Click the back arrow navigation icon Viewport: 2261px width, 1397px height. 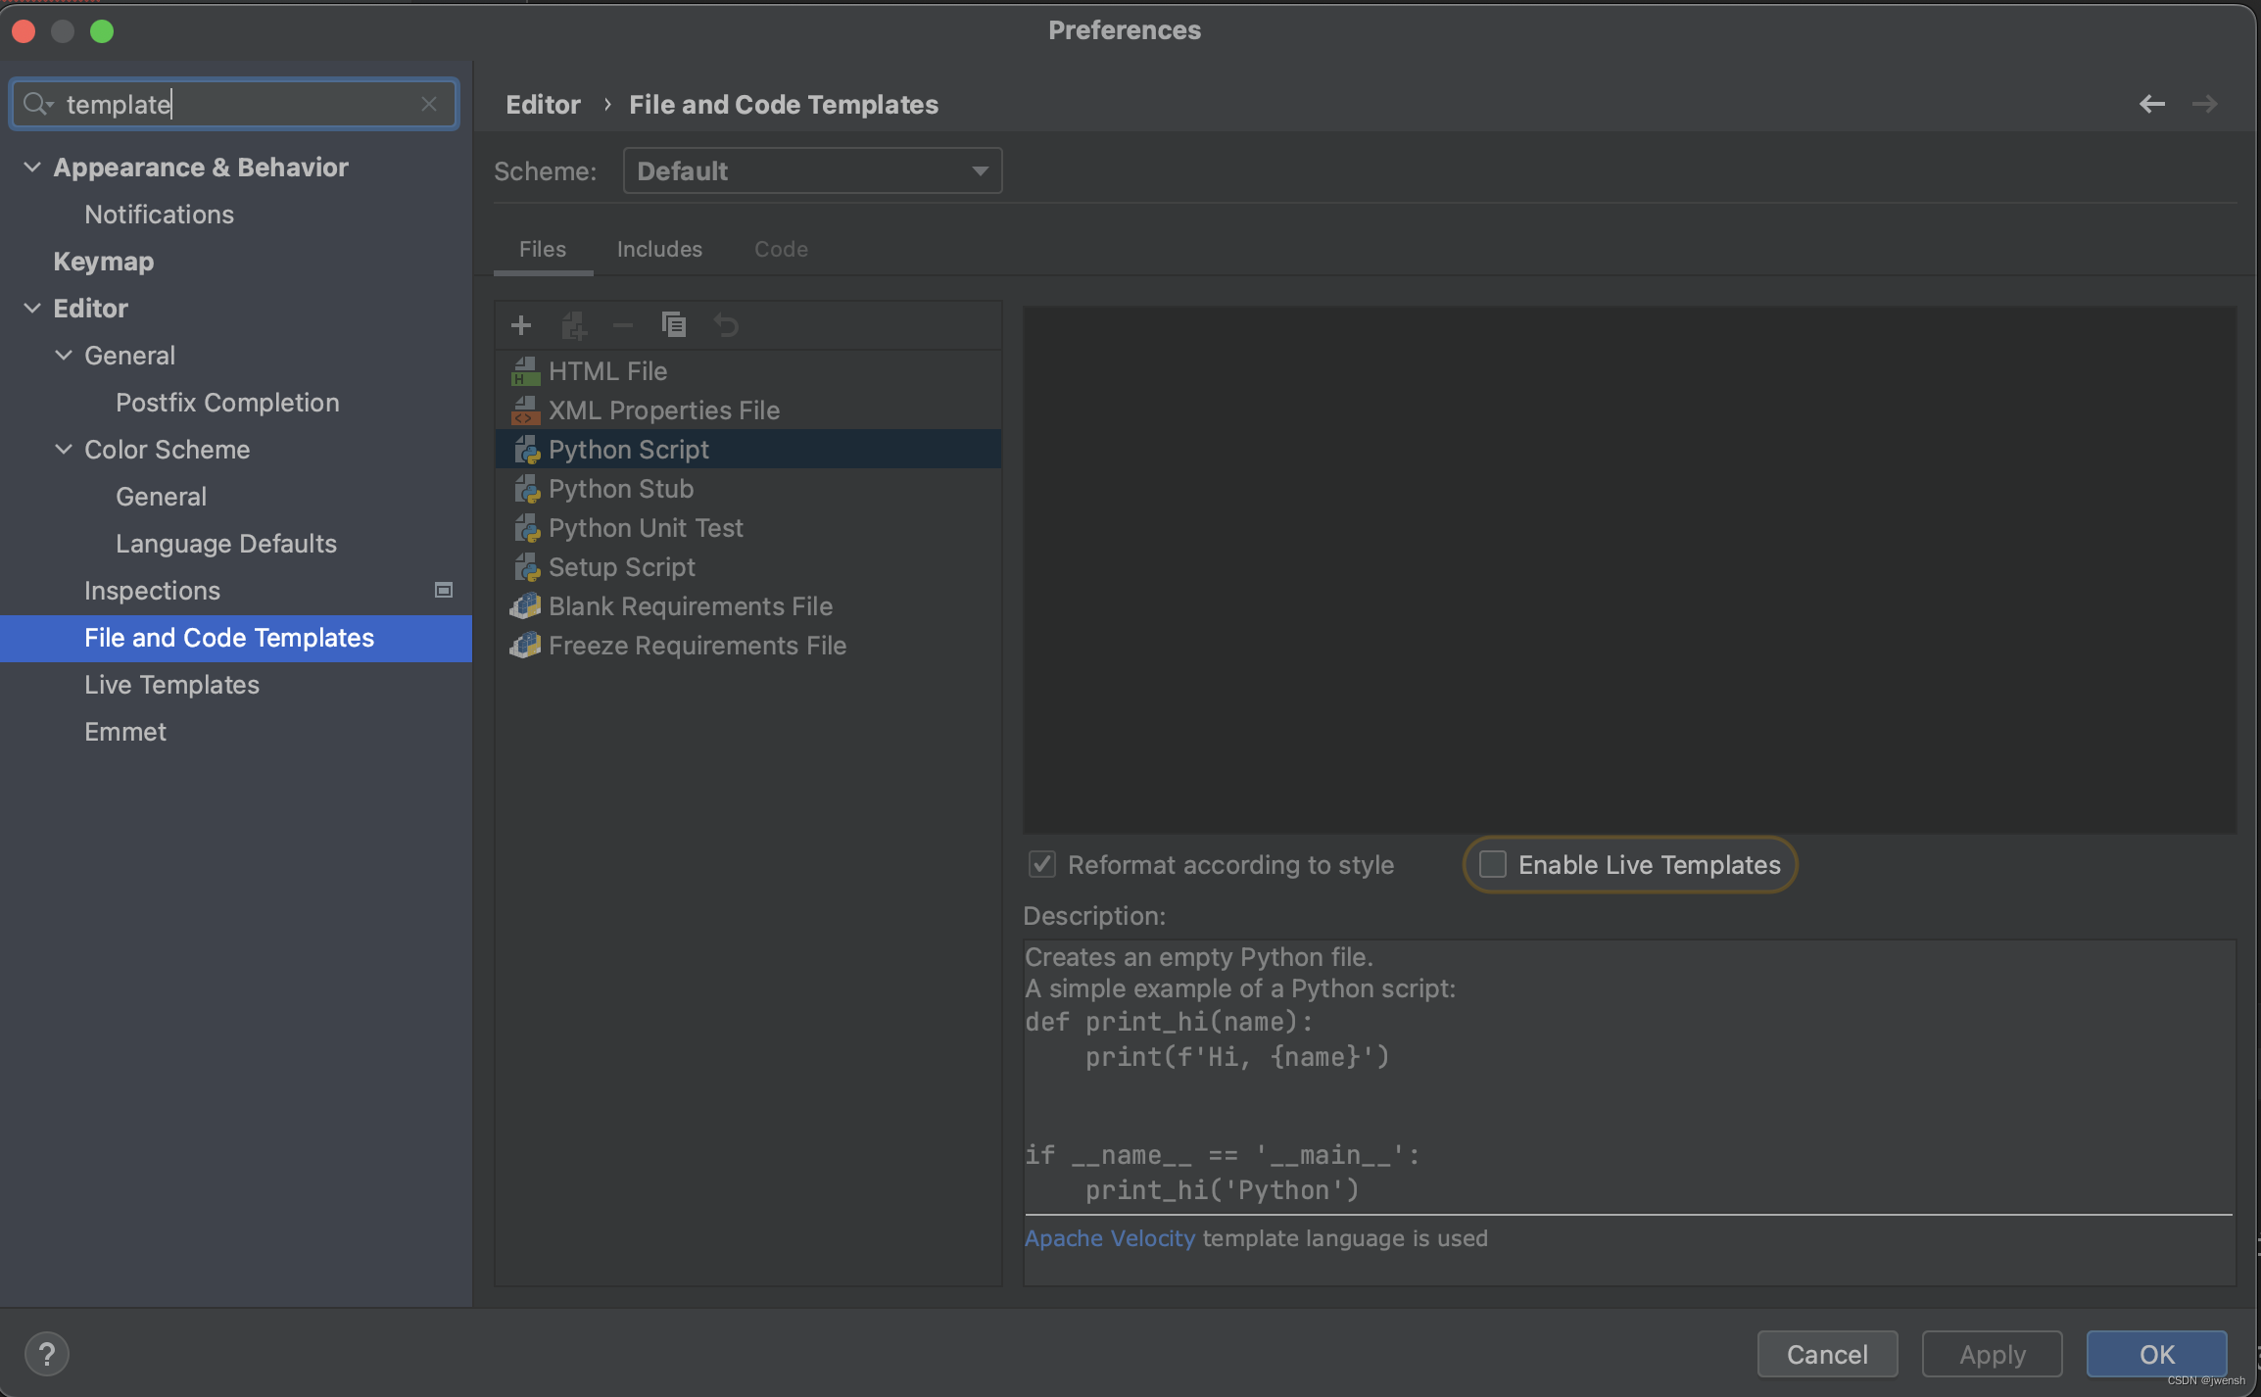[2151, 104]
